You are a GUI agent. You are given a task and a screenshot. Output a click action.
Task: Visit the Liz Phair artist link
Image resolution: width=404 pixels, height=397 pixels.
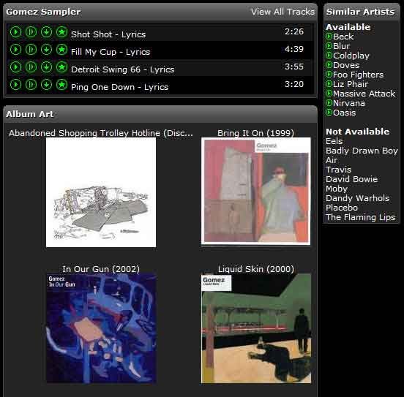coord(351,84)
